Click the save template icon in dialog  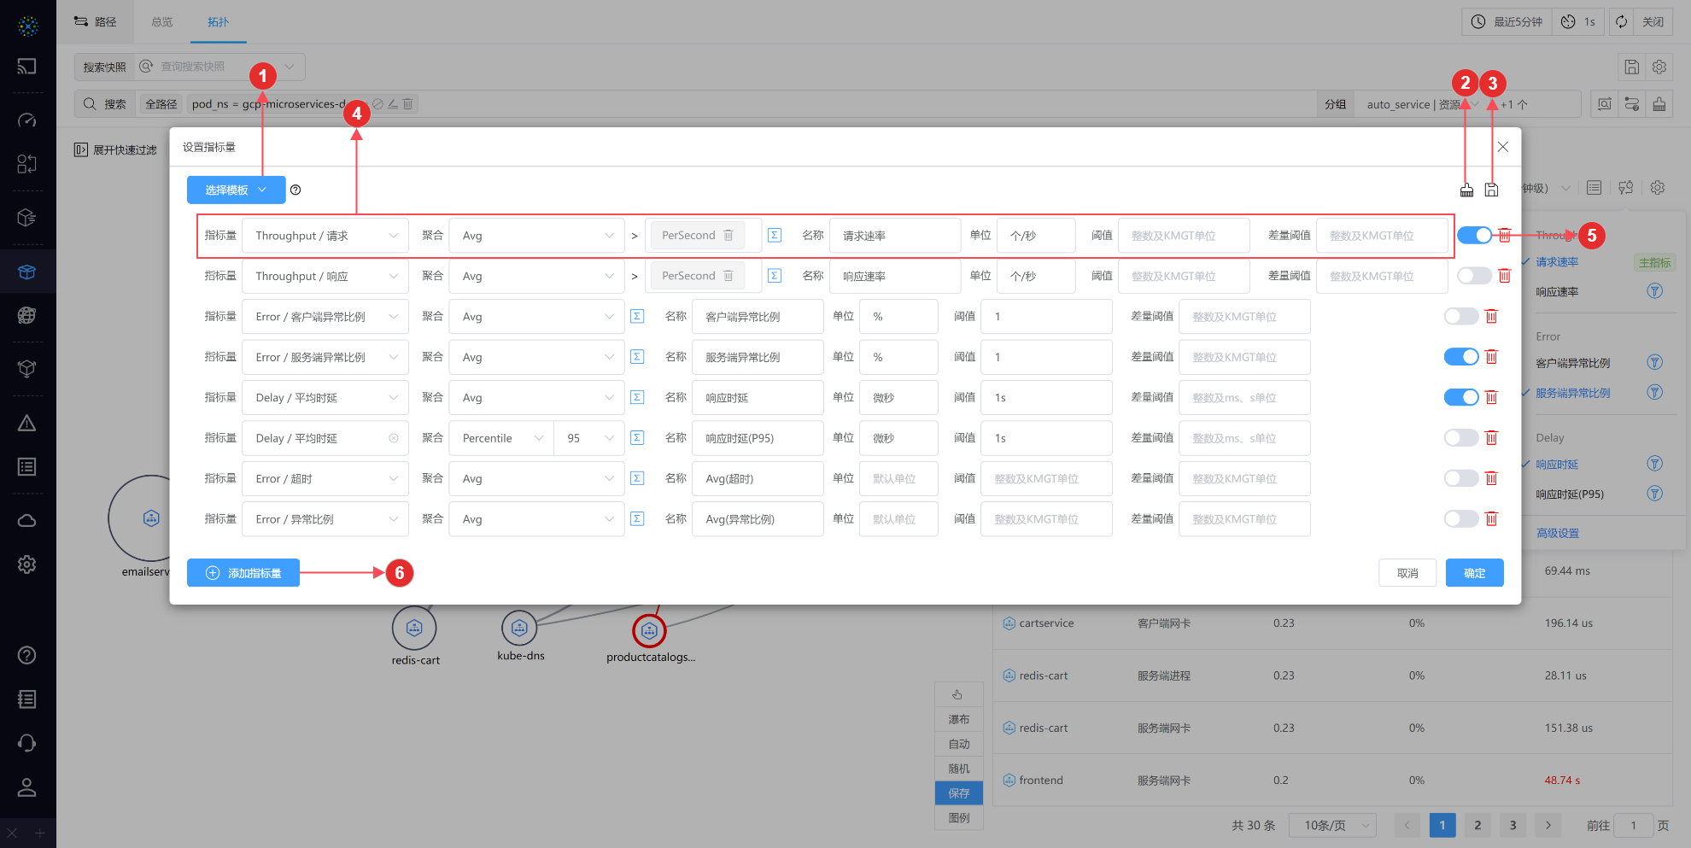pos(1491,190)
